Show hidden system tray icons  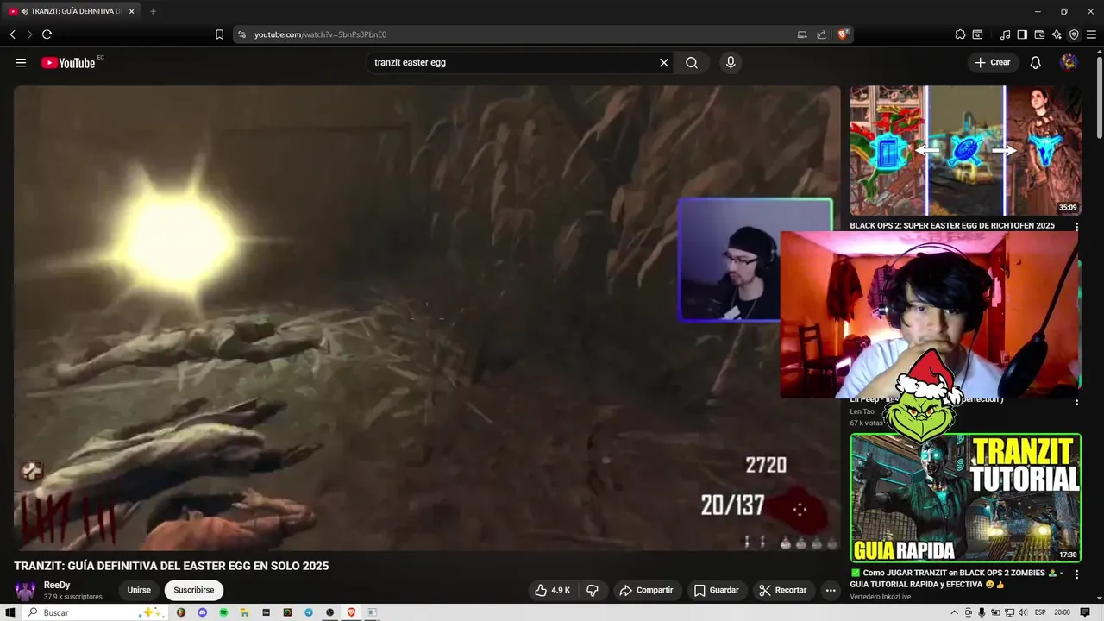pos(955,612)
